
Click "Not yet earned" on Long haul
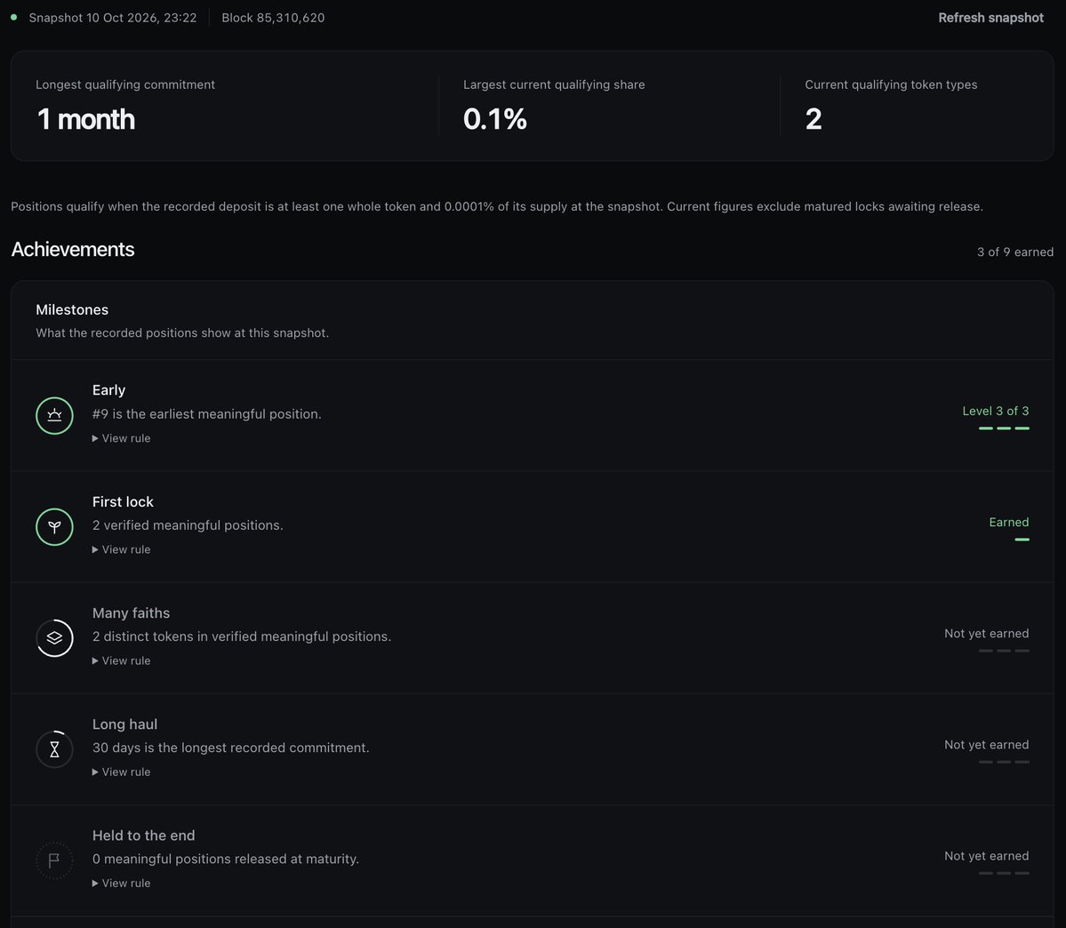(987, 745)
